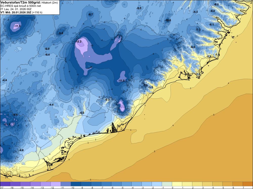The image size is (253, 189).
Task: Select the -6.0 temperature label
Action: [x=193, y=47]
